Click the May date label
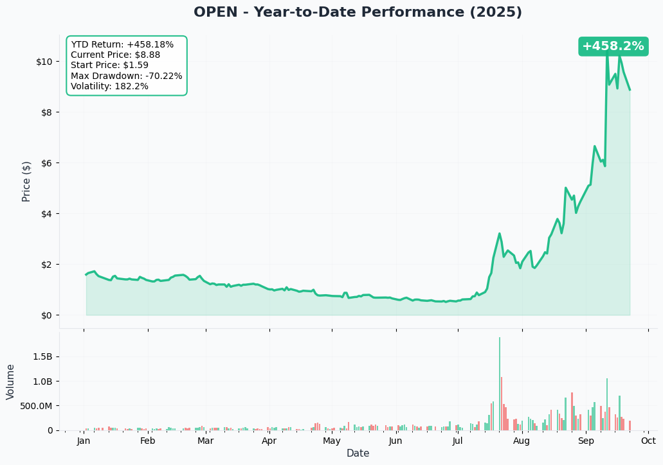This screenshot has width=663, height=465. click(332, 441)
